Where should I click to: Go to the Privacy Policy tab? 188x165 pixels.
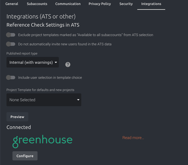coord(100,4)
